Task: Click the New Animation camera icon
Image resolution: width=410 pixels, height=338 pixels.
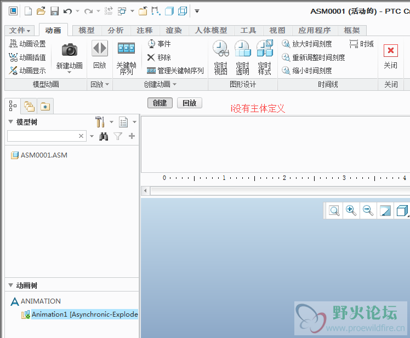Action: [69, 50]
